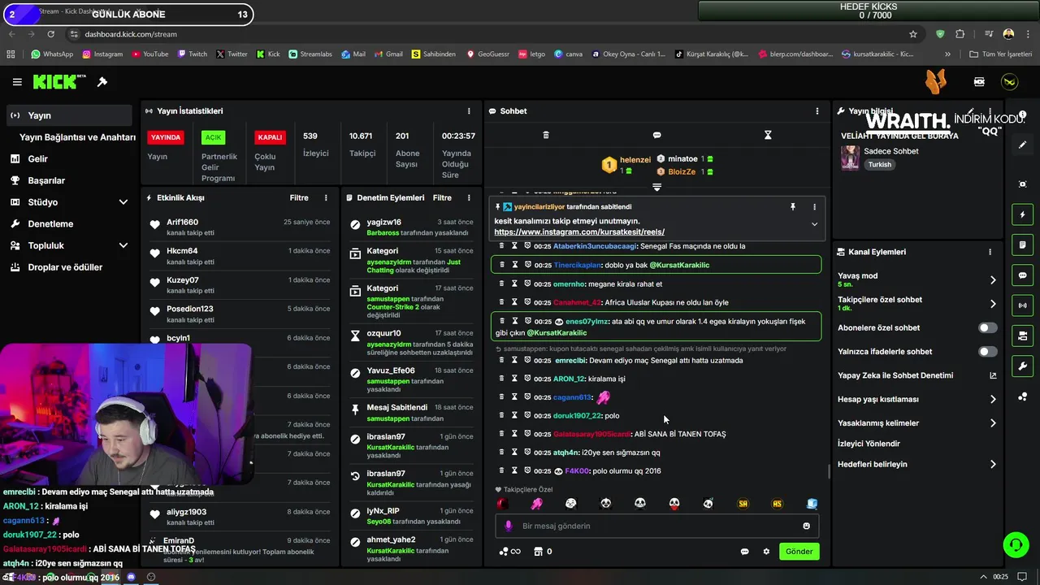
Task: Expand the Topluluk sidebar section
Action: coord(123,245)
